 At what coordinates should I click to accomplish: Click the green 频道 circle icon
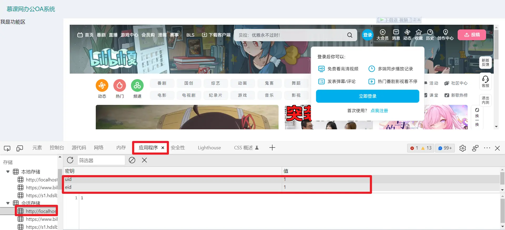(x=137, y=85)
